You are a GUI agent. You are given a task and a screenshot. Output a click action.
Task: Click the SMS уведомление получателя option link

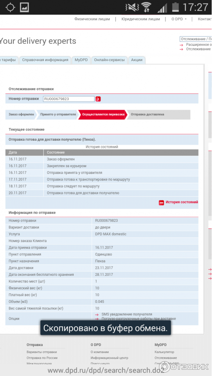(x=126, y=314)
